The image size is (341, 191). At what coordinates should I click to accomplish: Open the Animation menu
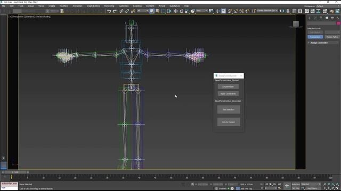coord(77,6)
